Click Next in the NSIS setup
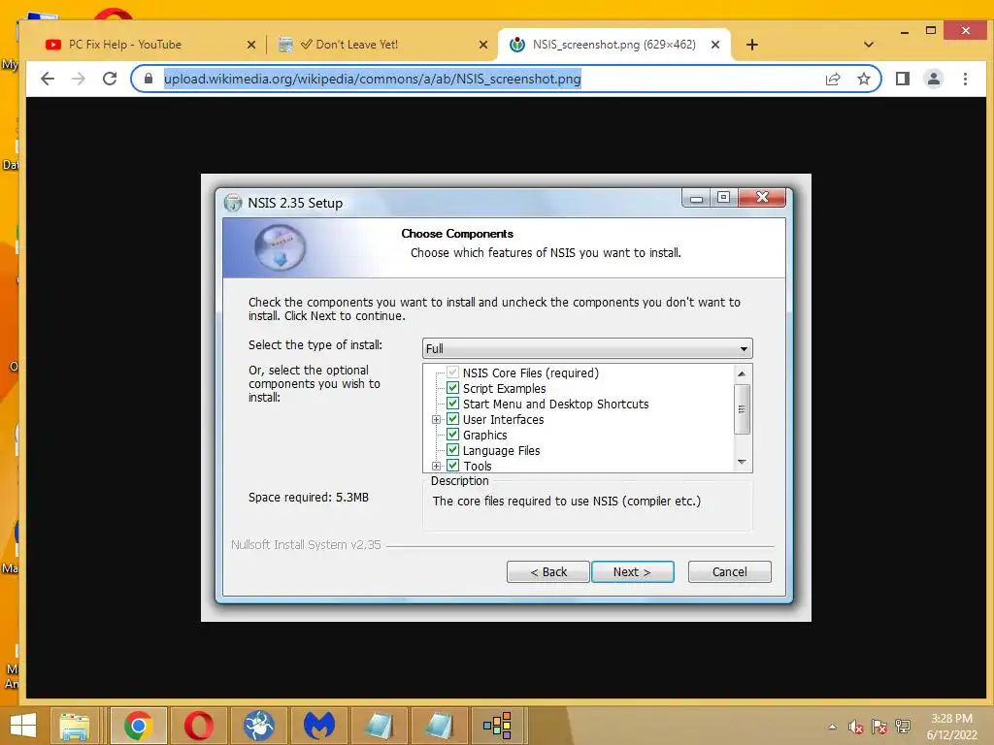 coord(632,572)
